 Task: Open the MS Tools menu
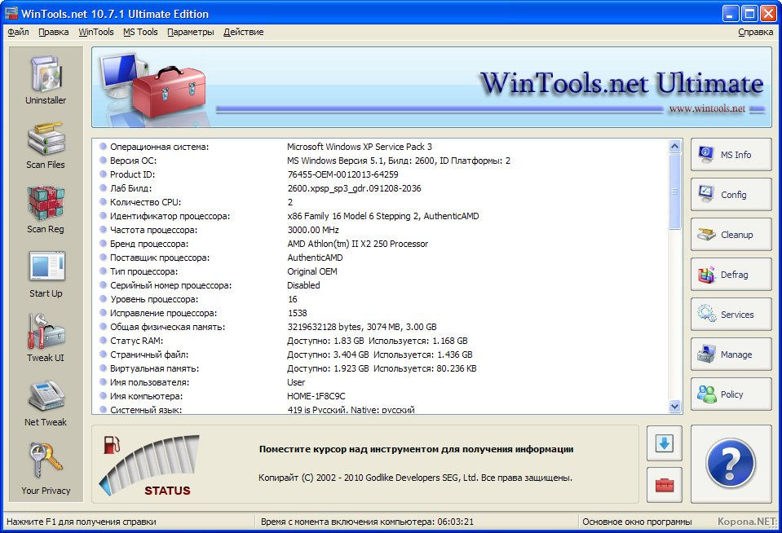140,32
